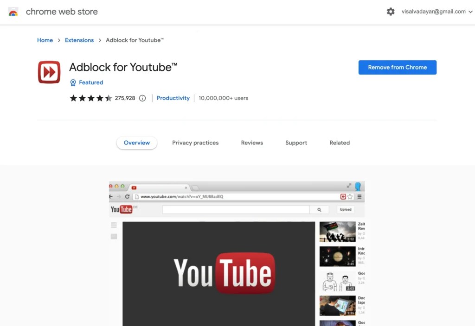The image size is (475, 326).
Task: Expand the account email dropdown
Action: point(470,12)
